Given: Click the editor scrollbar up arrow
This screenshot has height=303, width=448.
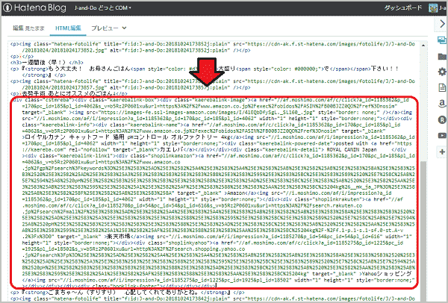Looking at the screenshot, I should coord(423,45).
